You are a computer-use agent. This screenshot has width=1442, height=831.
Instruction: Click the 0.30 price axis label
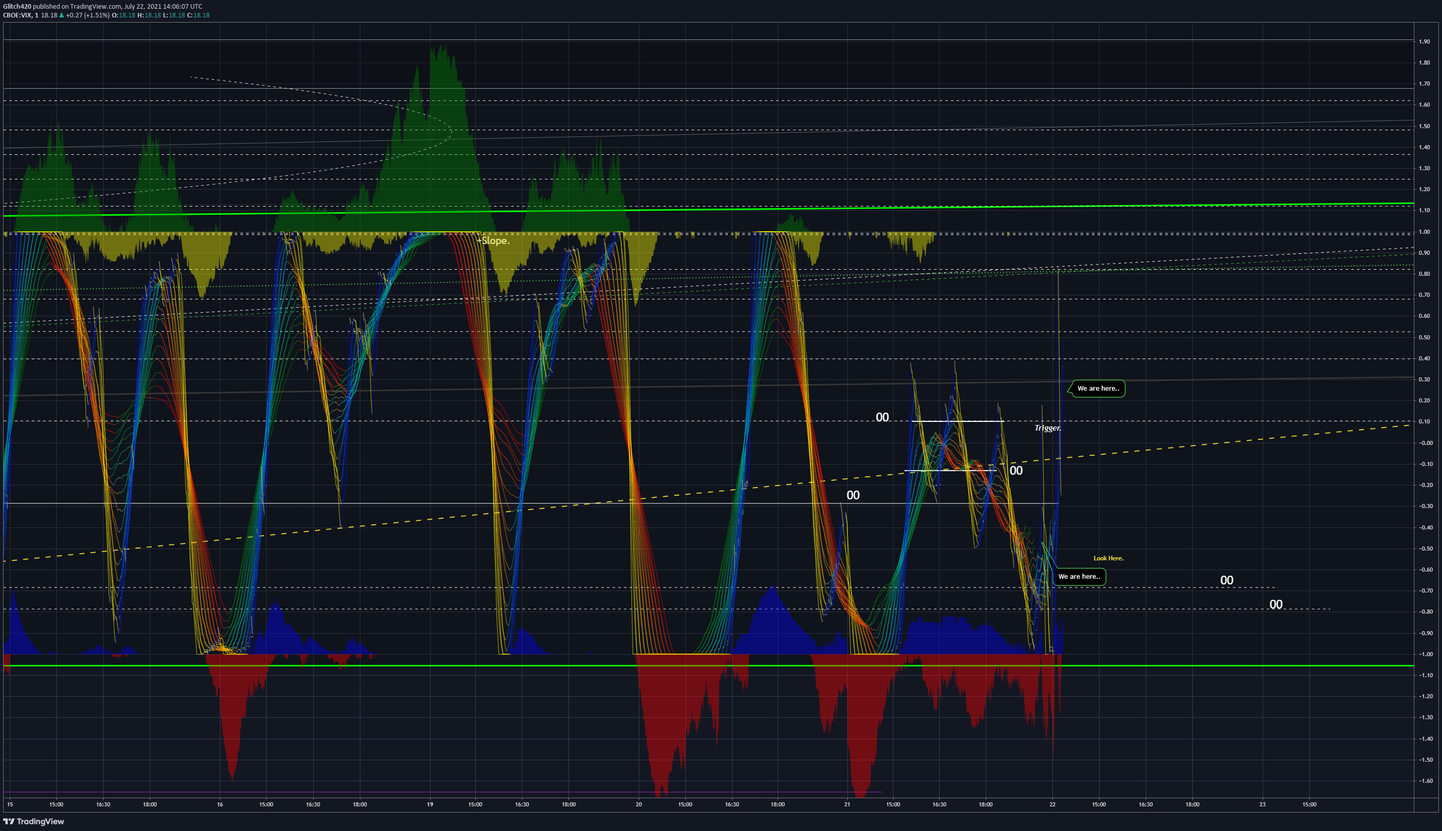pyautogui.click(x=1424, y=379)
